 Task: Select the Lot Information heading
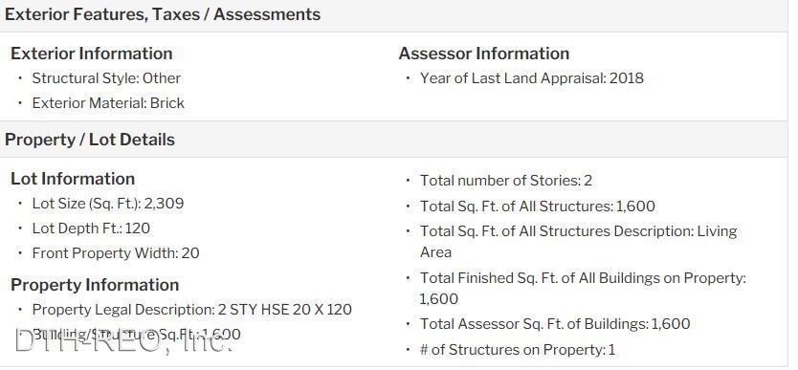click(x=73, y=179)
